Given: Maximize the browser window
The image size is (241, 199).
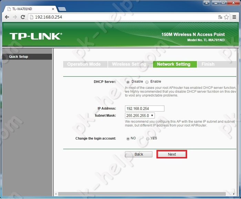Looking at the screenshot, I should 223,3.
